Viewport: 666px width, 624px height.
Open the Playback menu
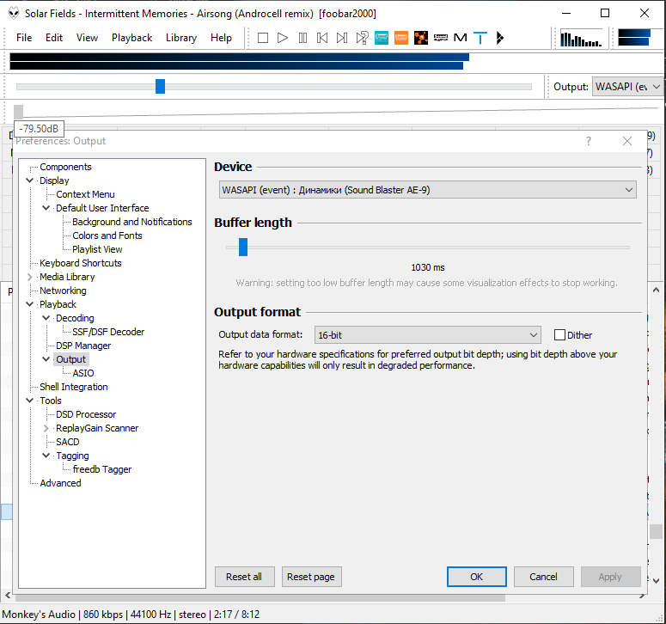point(131,38)
